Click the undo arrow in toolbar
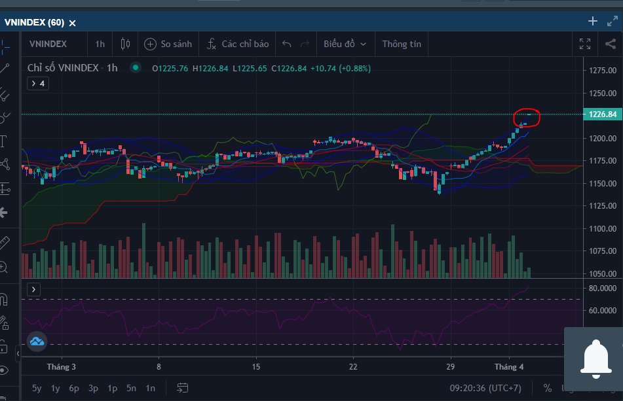 point(286,44)
